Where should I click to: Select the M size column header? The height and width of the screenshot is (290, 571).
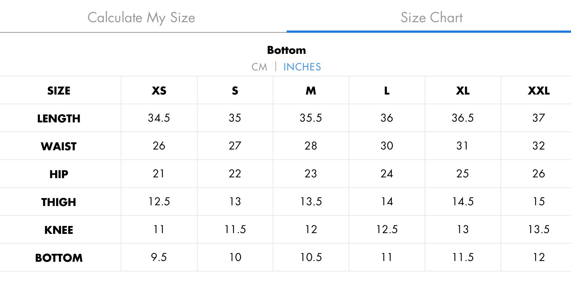point(311,91)
